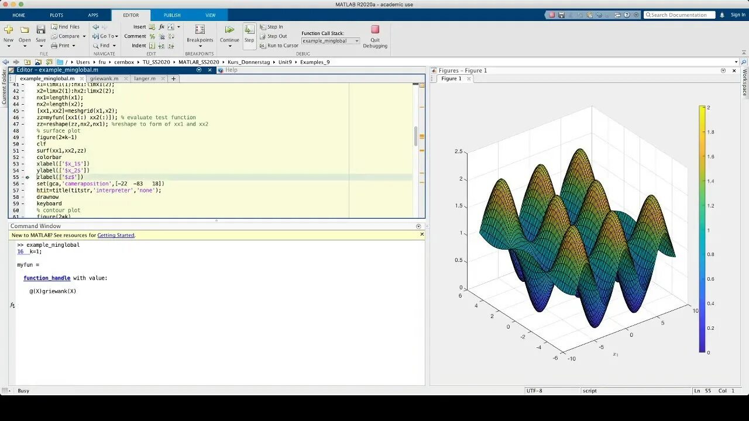Click the Smart Indent icon

click(x=152, y=46)
